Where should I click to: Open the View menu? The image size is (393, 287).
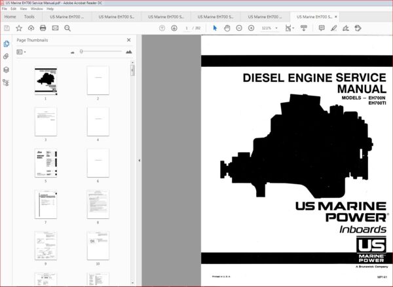(x=24, y=9)
